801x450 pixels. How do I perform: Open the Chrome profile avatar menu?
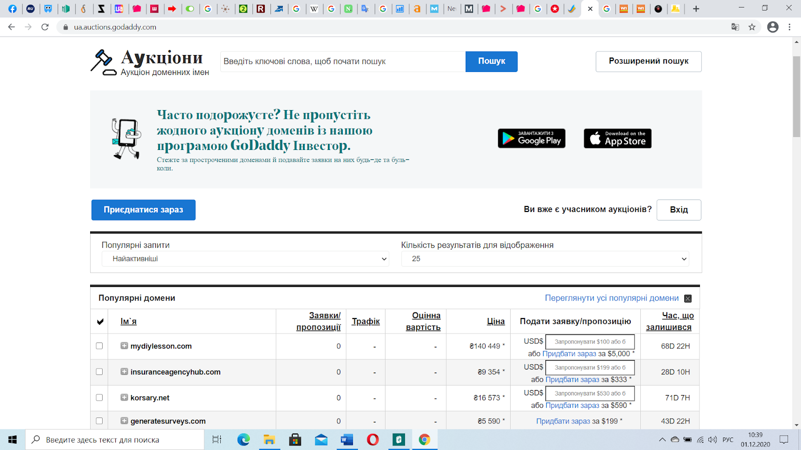point(773,27)
